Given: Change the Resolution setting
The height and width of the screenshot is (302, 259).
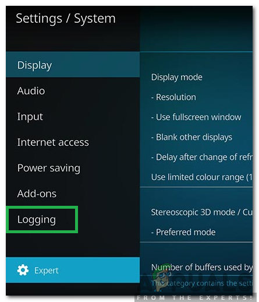Looking at the screenshot, I should (x=196, y=97).
